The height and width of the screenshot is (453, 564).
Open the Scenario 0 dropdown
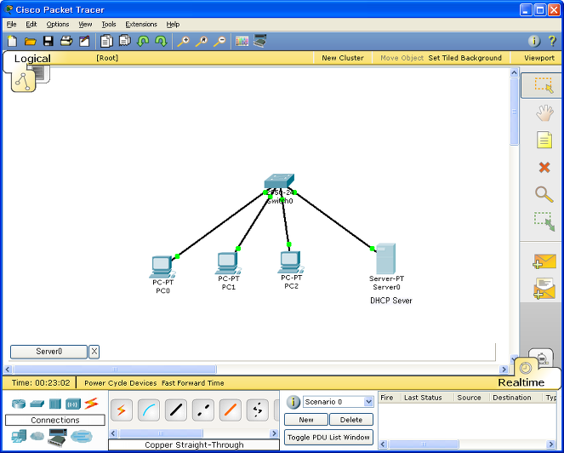pyautogui.click(x=339, y=402)
